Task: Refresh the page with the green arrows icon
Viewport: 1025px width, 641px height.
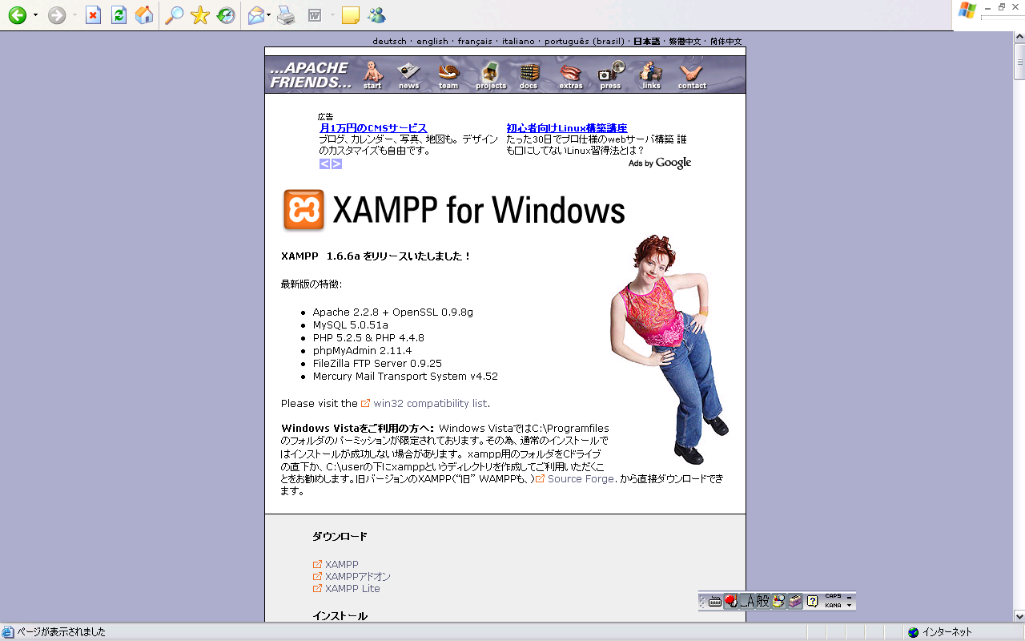Action: click(119, 15)
